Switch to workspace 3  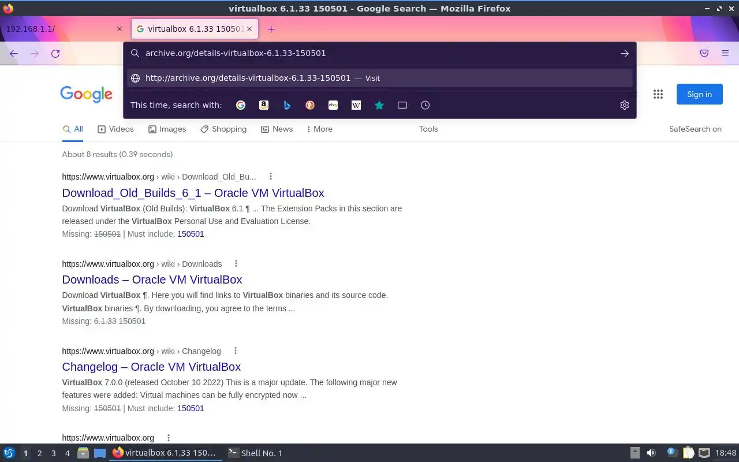pos(54,453)
